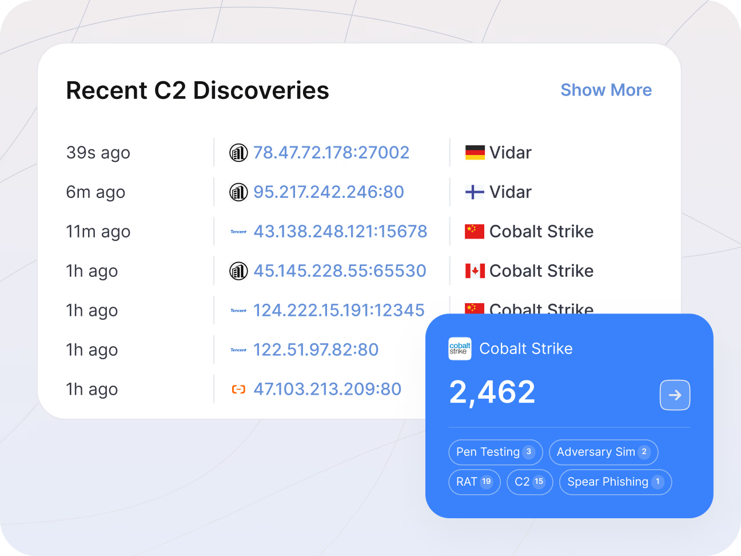
Task: Click the Tencent logo beside 43.138.248.121
Action: tap(238, 232)
